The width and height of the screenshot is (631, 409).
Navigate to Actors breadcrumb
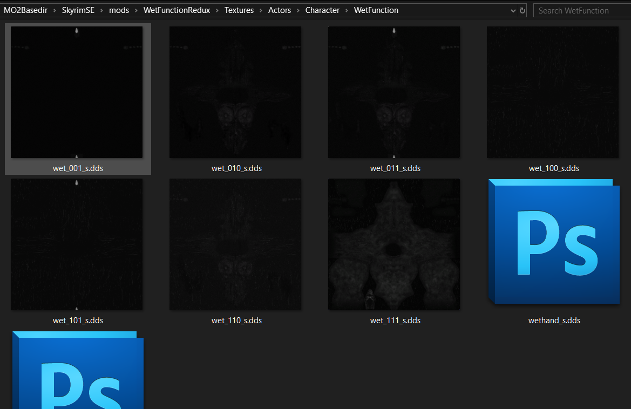(280, 10)
